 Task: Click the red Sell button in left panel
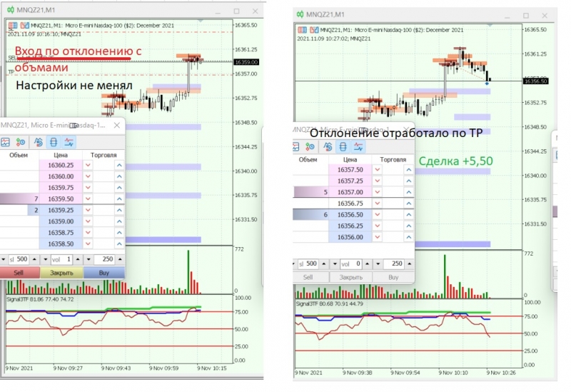click(x=19, y=273)
